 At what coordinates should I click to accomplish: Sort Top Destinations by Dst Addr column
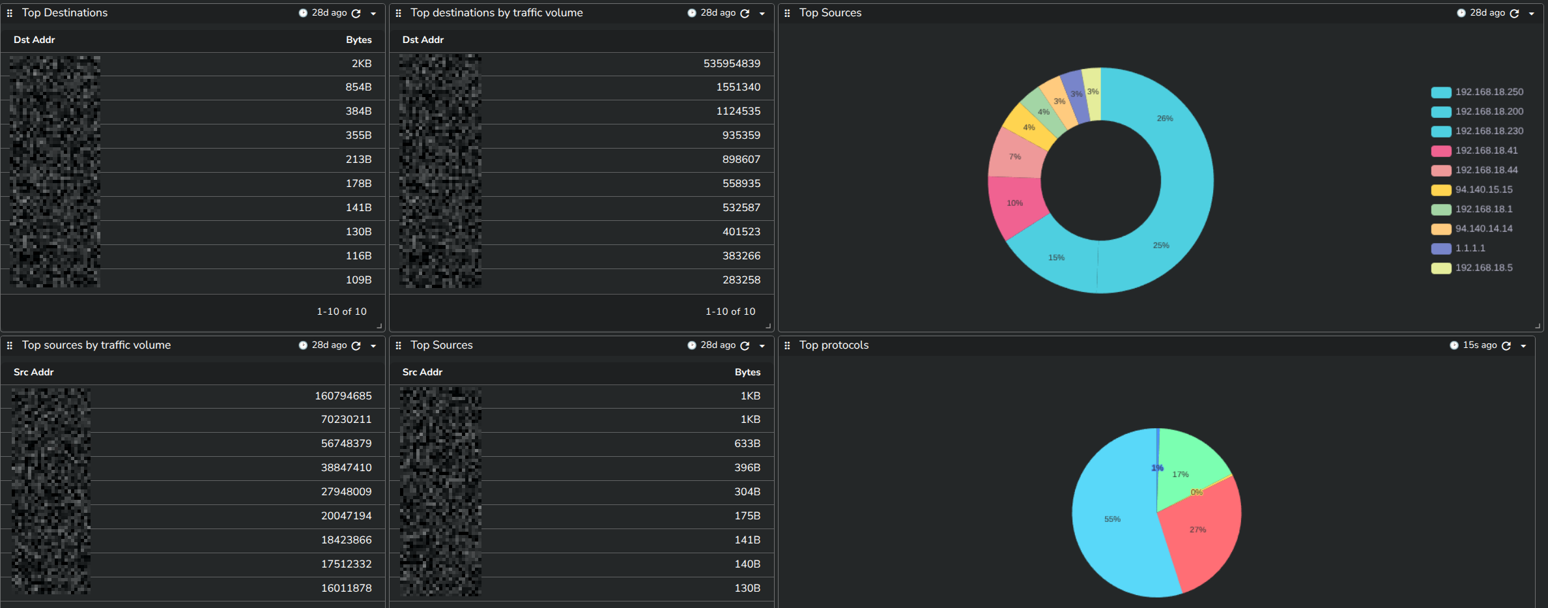pos(35,40)
